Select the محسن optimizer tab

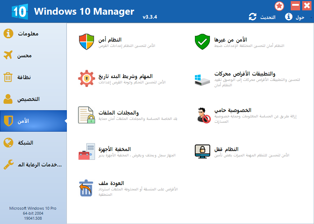click(x=34, y=55)
